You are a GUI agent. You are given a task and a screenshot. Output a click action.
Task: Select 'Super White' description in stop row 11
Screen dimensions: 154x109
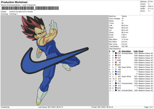point(126,76)
